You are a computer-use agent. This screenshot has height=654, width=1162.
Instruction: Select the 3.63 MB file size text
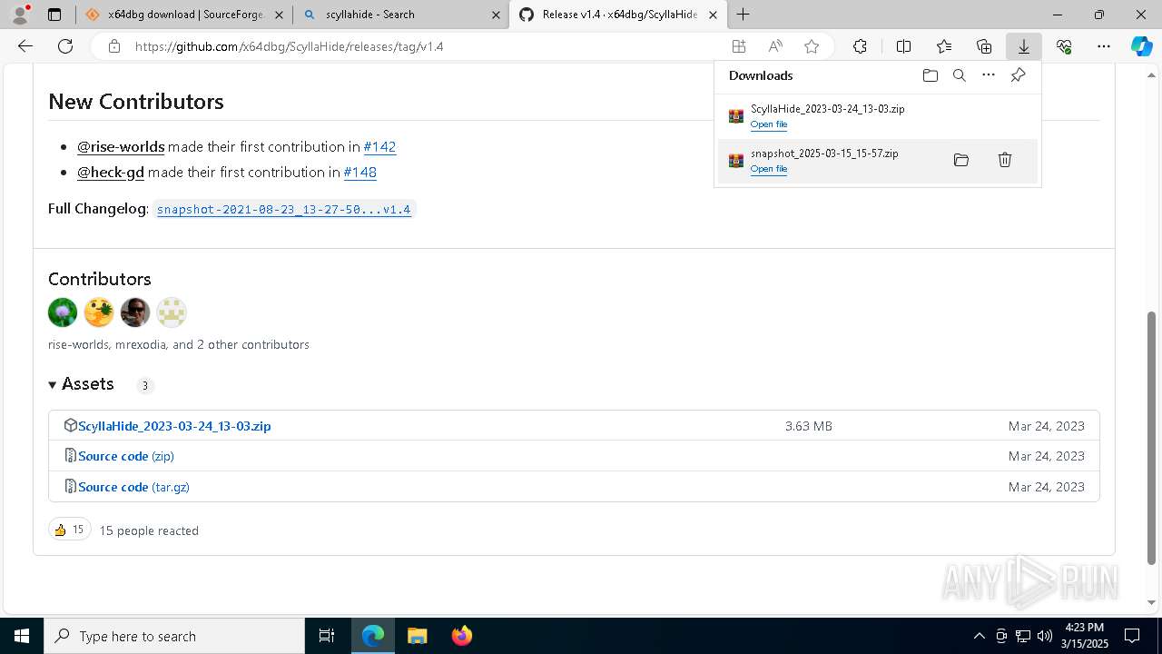809,426
